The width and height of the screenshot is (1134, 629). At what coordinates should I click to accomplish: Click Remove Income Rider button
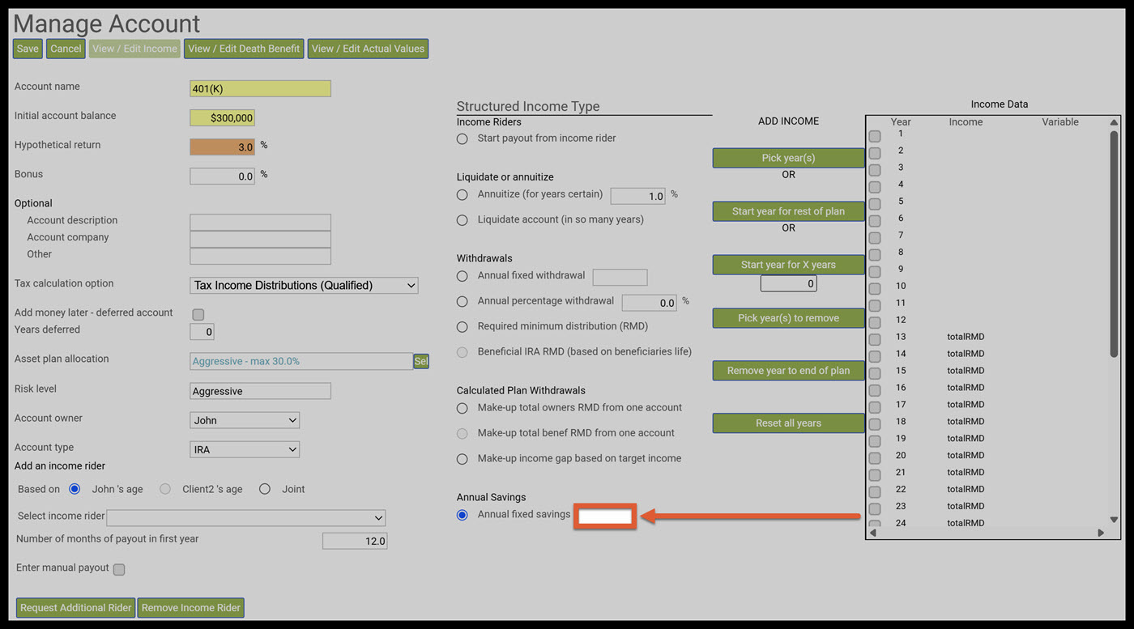pyautogui.click(x=191, y=608)
